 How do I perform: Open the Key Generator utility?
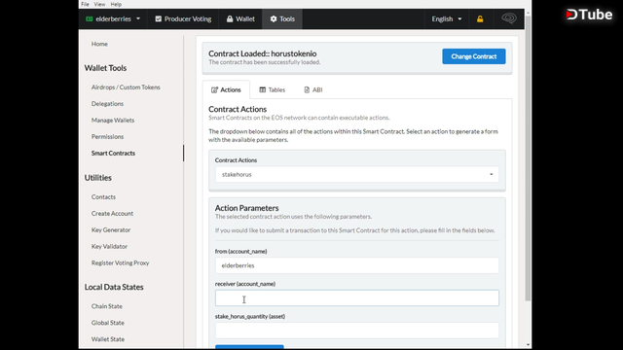tap(111, 230)
